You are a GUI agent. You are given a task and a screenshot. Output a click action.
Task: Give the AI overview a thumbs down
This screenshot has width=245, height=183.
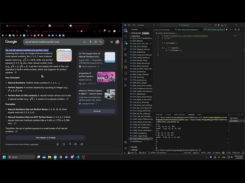pos(82,144)
